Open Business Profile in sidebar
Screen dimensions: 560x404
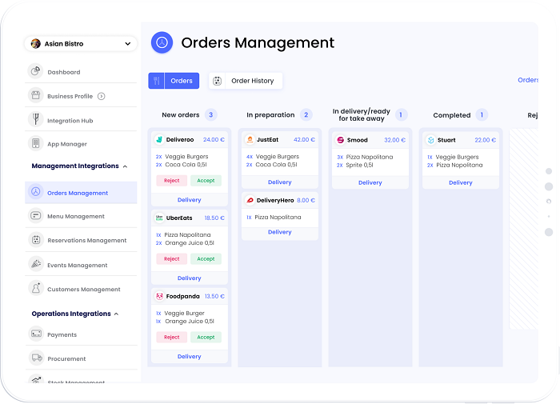coord(70,96)
